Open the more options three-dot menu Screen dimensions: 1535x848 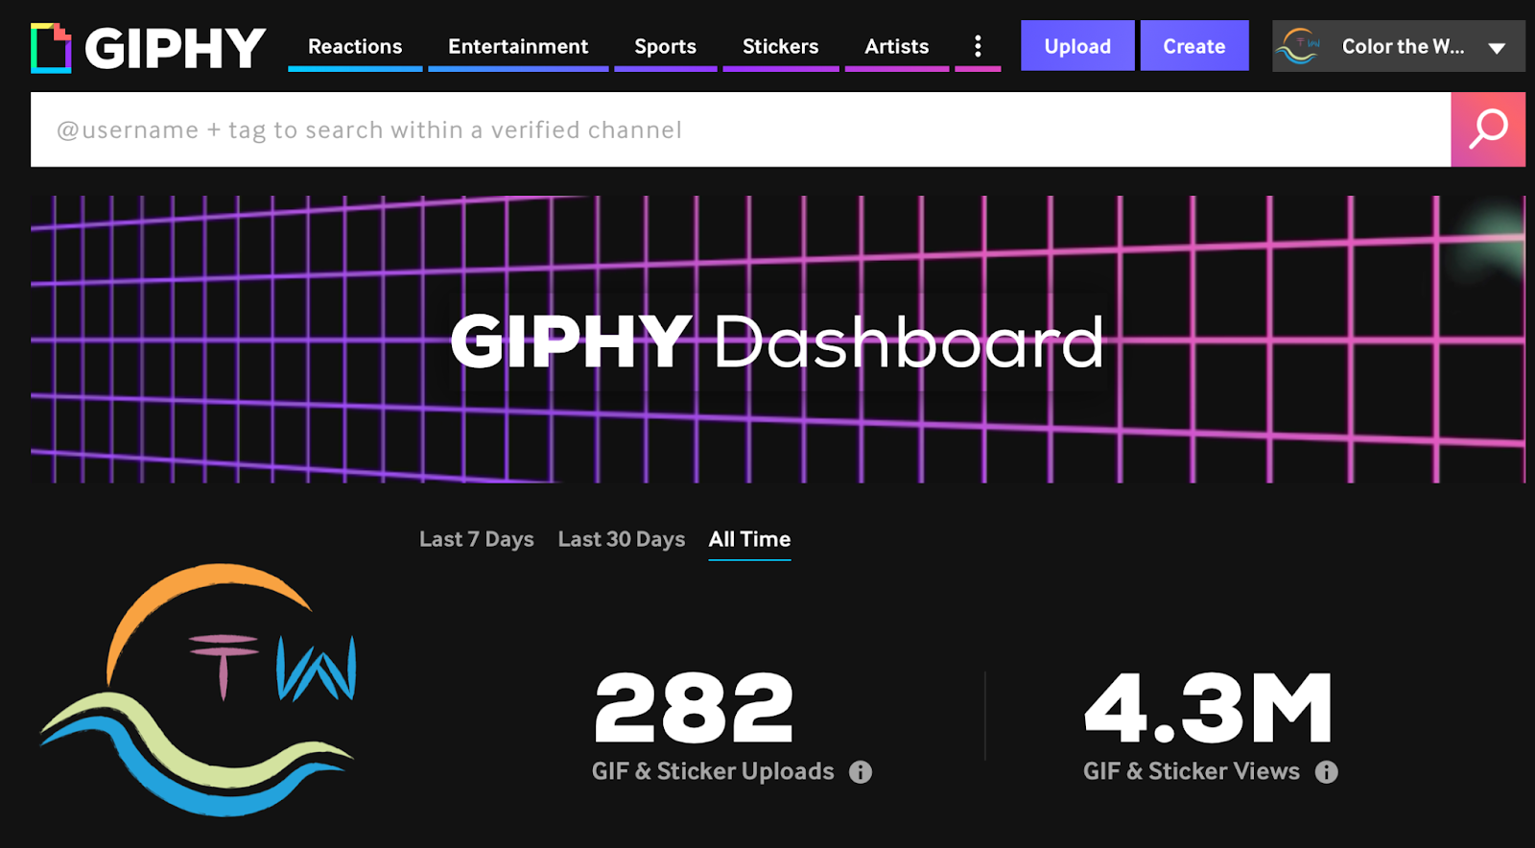(978, 46)
